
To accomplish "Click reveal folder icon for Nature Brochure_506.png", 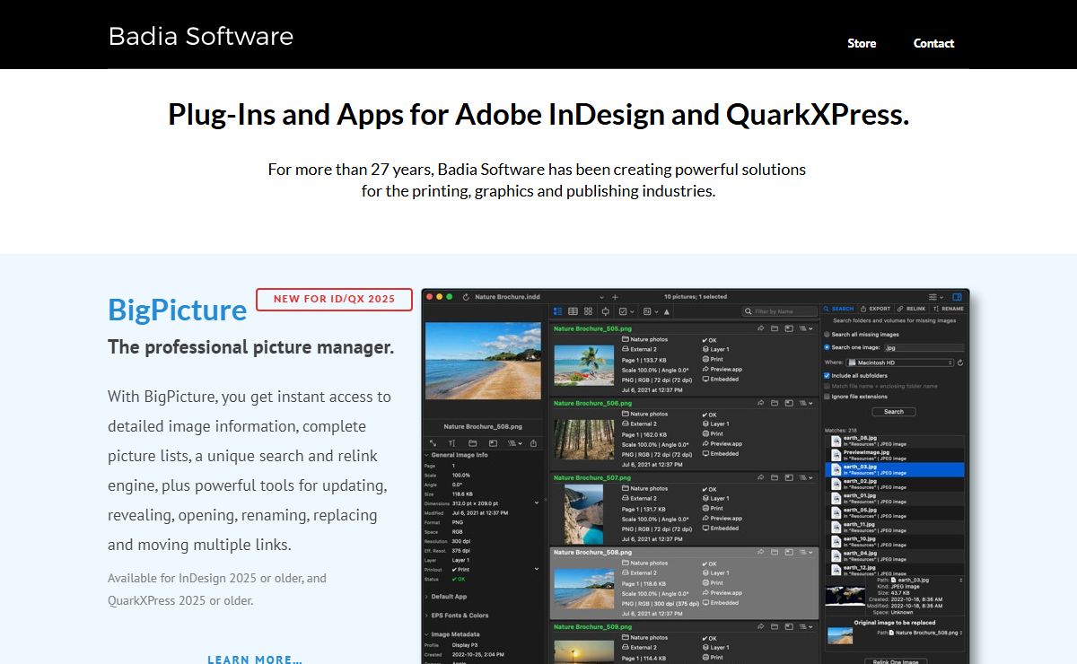I will [x=775, y=403].
